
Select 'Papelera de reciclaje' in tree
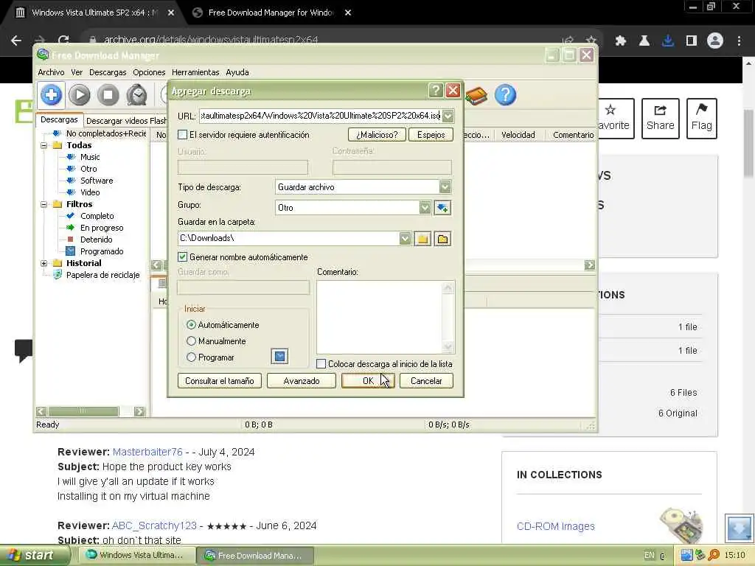pyautogui.click(x=102, y=275)
